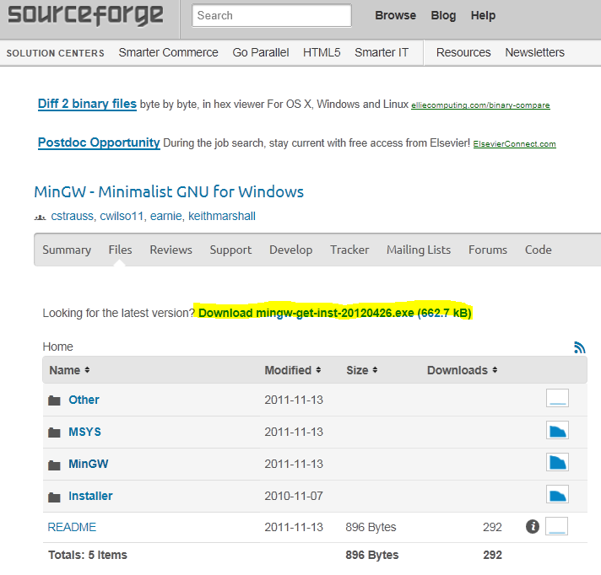Viewport: 601px width, 575px height.
Task: Open the HTML5 solution center
Action: pyautogui.click(x=322, y=52)
